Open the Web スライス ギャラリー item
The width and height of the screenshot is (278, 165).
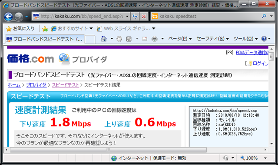(126, 28)
